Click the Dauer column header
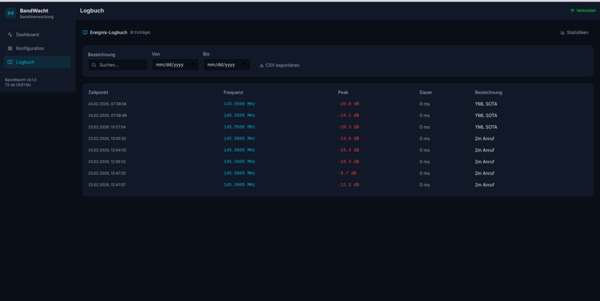 click(426, 92)
